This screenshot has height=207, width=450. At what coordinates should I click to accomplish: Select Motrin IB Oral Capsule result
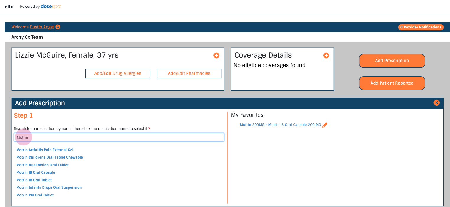coord(36,172)
